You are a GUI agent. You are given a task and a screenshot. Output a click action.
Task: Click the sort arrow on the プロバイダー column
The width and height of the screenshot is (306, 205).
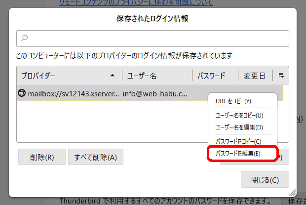click(x=113, y=76)
